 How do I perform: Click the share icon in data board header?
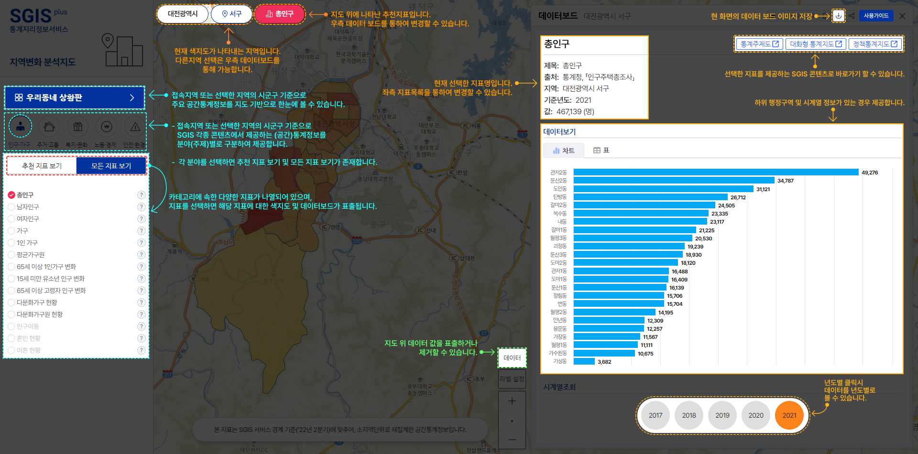[852, 16]
